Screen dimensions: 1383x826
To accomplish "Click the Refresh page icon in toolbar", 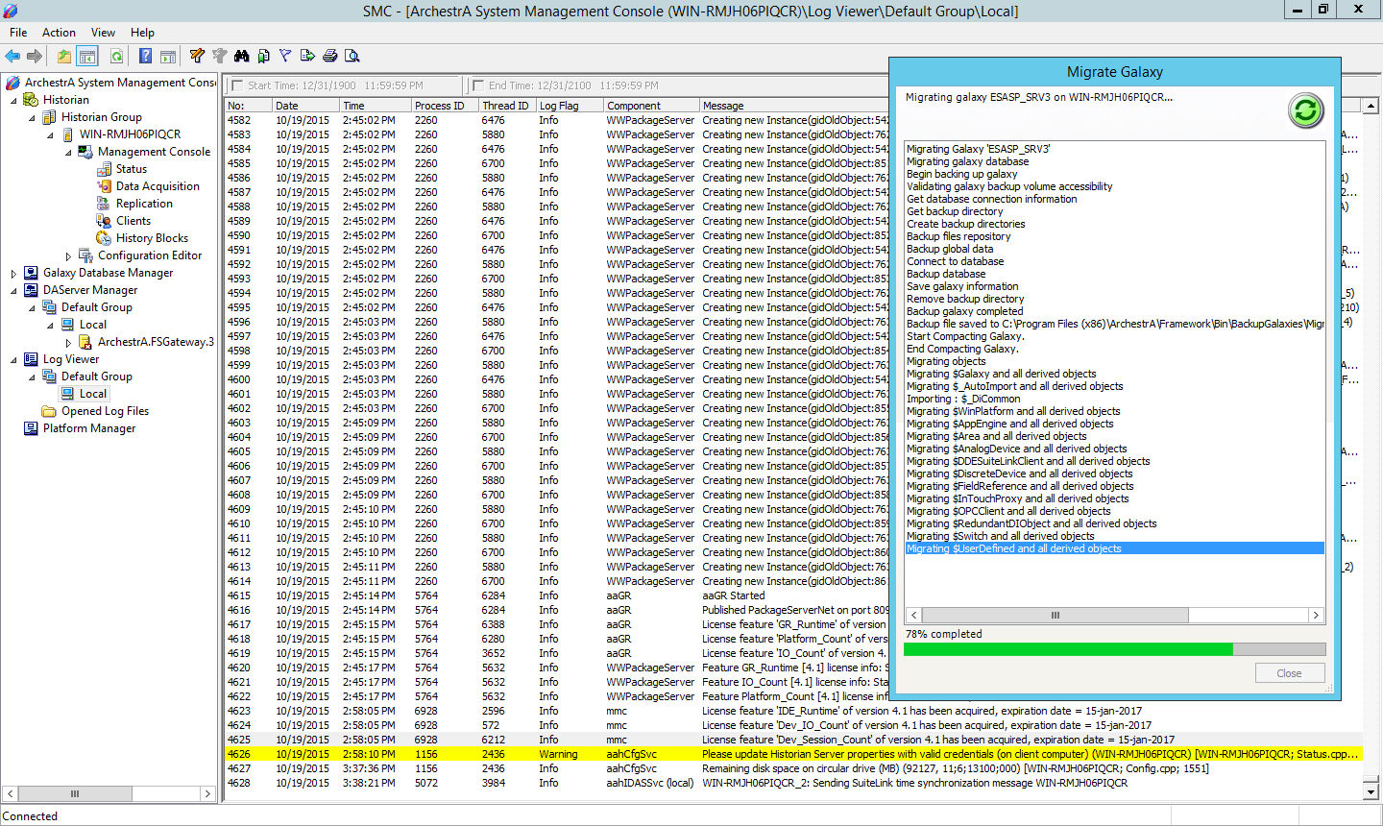I will pos(116,57).
